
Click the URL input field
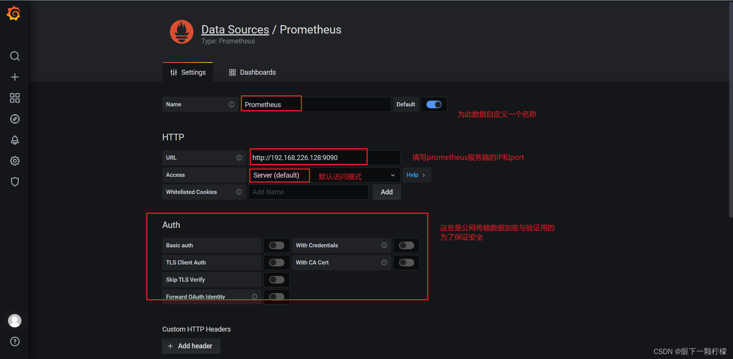[325, 158]
